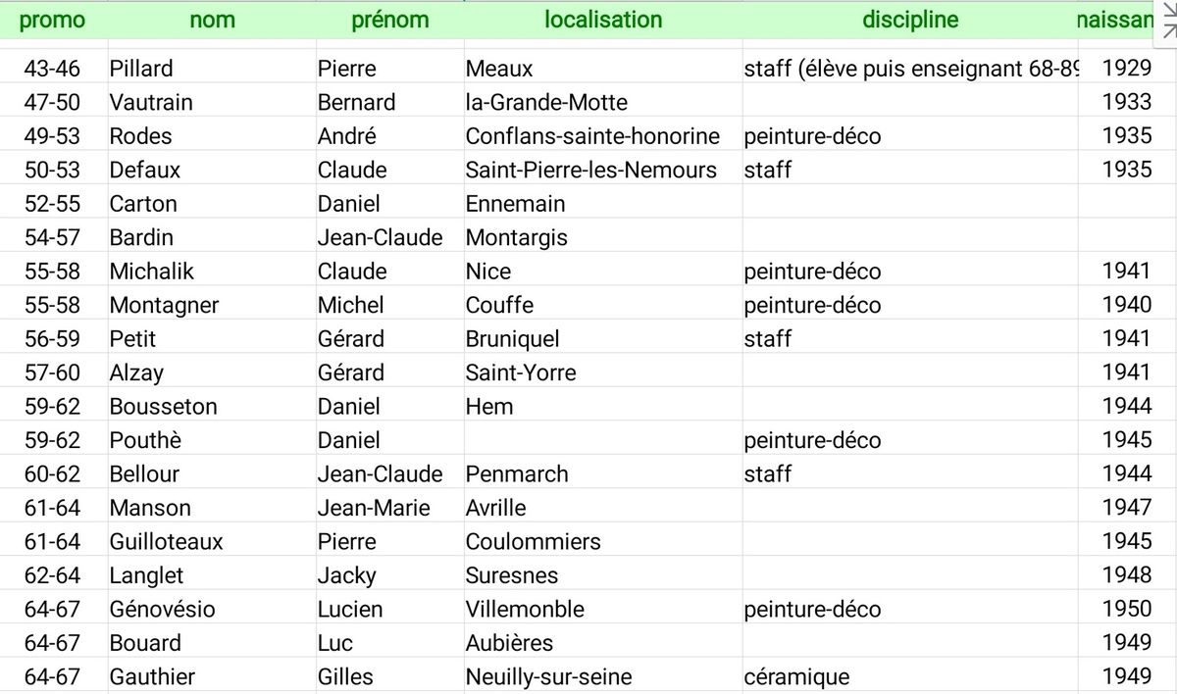
Task: Select the 'céramique' discipline cell
Action: (x=910, y=676)
